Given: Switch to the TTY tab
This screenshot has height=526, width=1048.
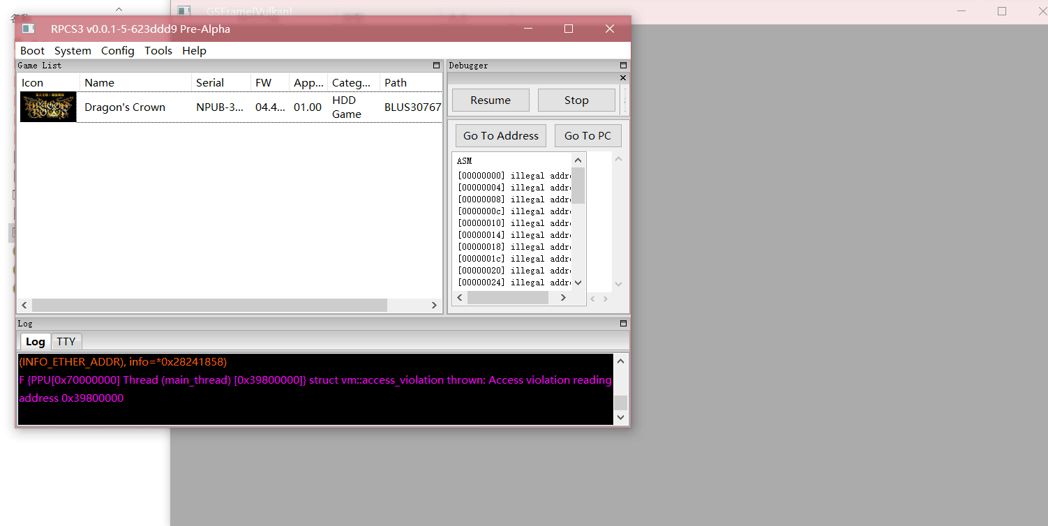Looking at the screenshot, I should [x=66, y=341].
